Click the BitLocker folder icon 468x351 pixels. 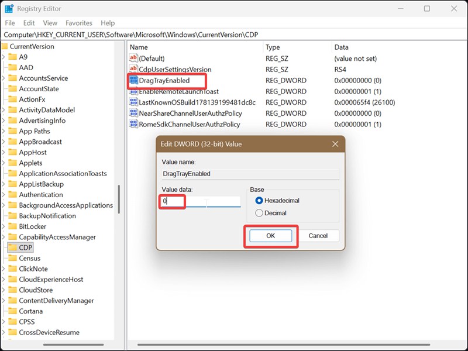(x=12, y=226)
